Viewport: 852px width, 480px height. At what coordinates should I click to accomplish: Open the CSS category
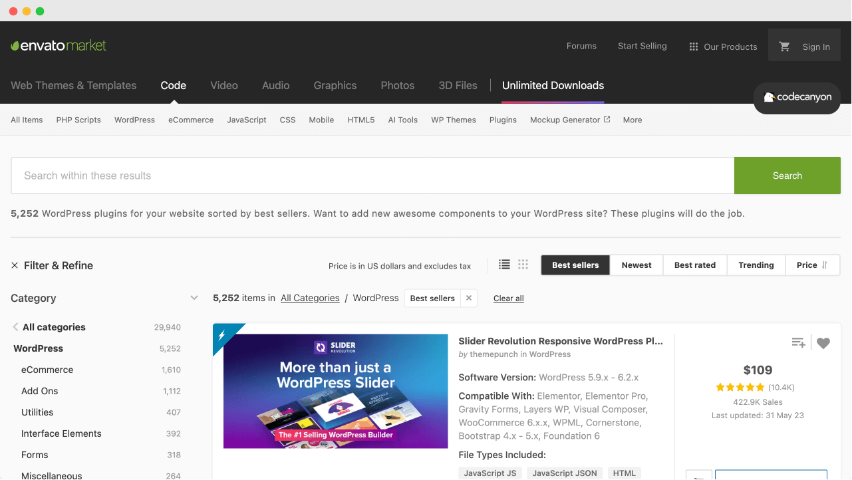pyautogui.click(x=287, y=120)
